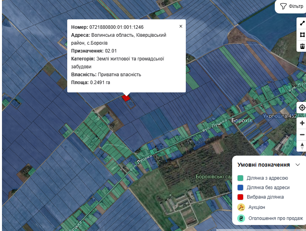Click the red Вибрана ділянка swatch
The width and height of the screenshot is (306, 231).
pyautogui.click(x=240, y=197)
